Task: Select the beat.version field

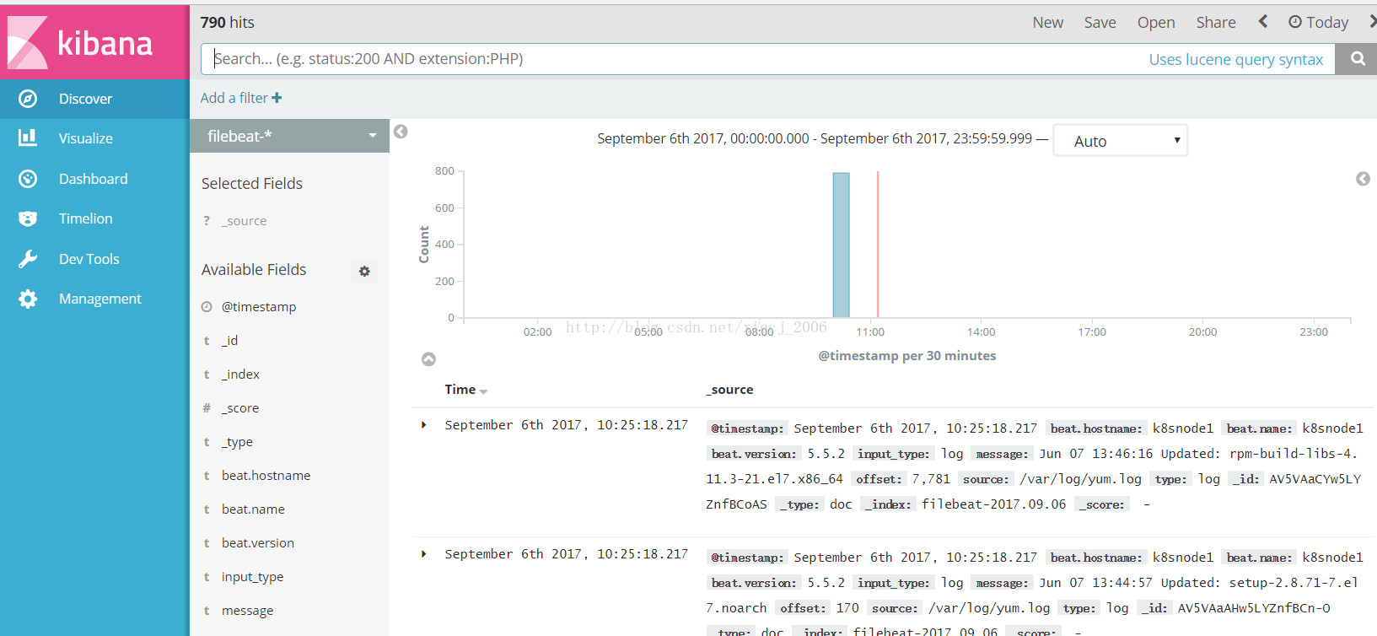Action: pyautogui.click(x=258, y=543)
